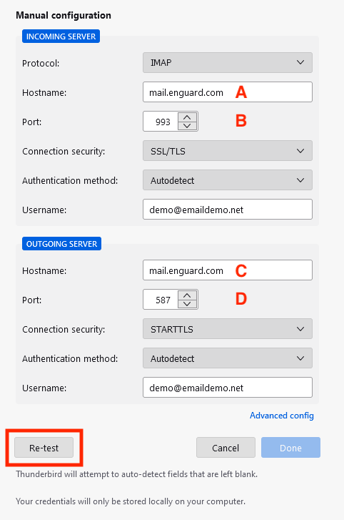Screen dimensions: 344x520
Task: Open the Protocol IMAP dropdown
Action: point(228,62)
